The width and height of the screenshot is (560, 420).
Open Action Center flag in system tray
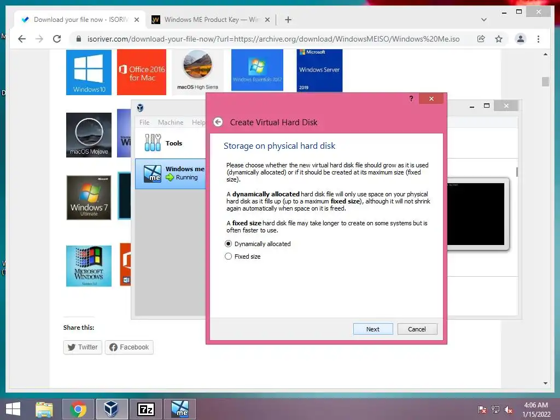point(482,410)
